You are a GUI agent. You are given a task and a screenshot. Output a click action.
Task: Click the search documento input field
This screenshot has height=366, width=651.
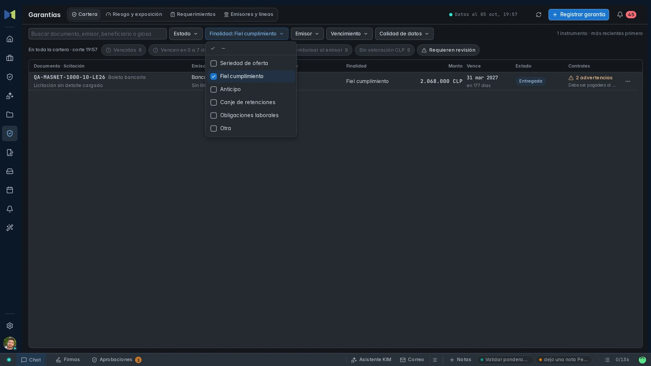(98, 34)
